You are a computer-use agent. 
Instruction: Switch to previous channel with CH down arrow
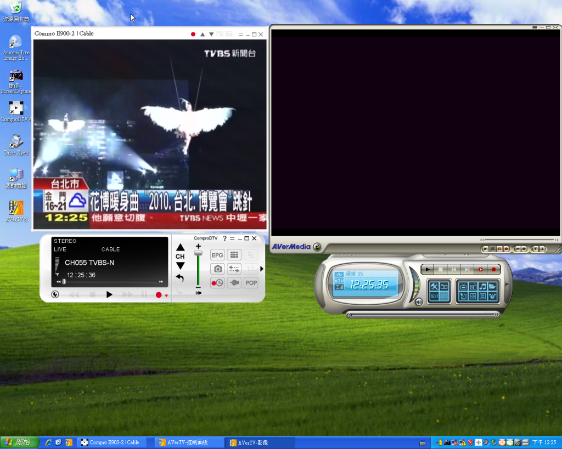(x=180, y=266)
